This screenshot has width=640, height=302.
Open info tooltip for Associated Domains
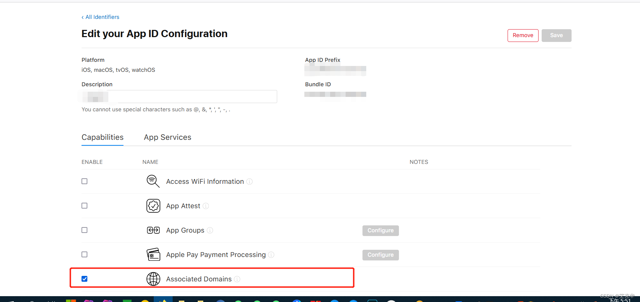click(237, 279)
